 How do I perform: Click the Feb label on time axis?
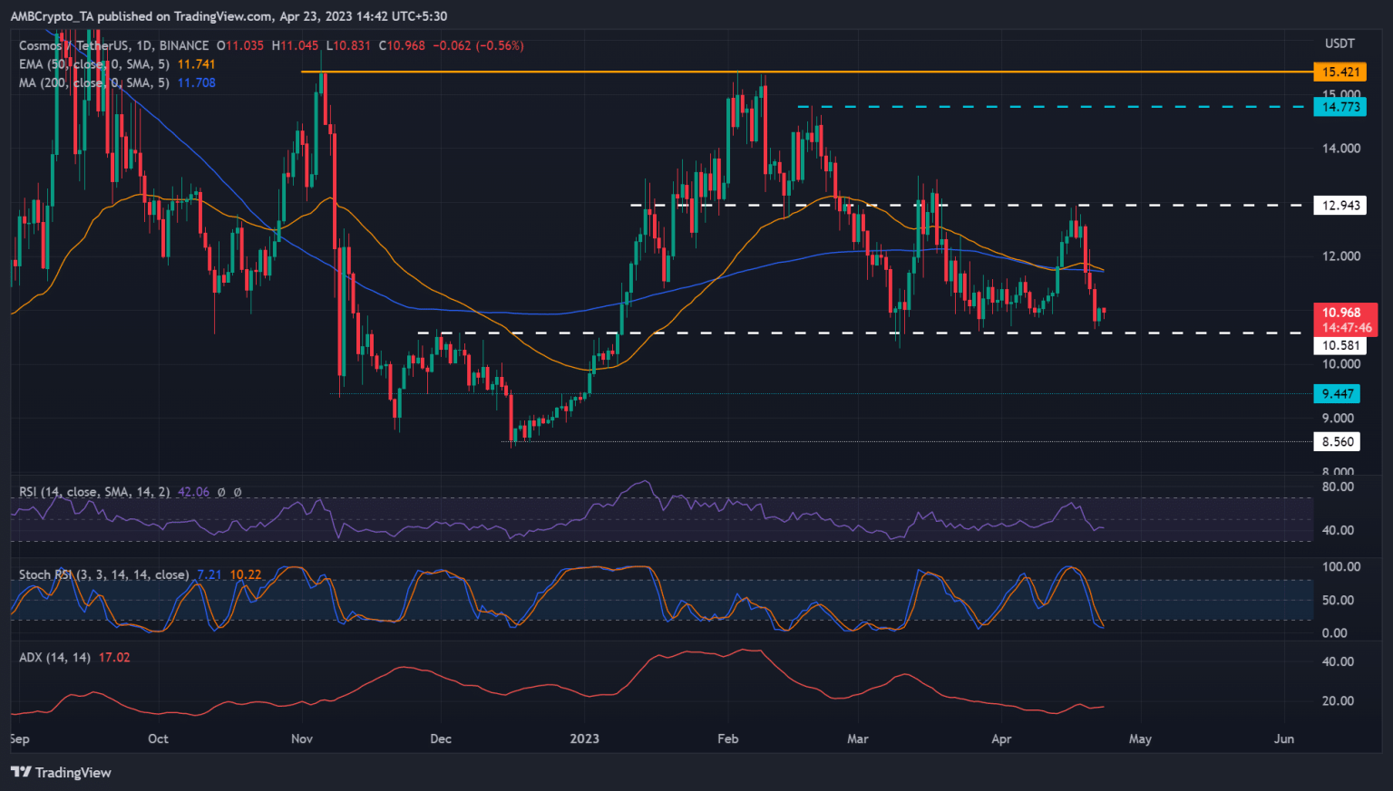click(x=727, y=738)
